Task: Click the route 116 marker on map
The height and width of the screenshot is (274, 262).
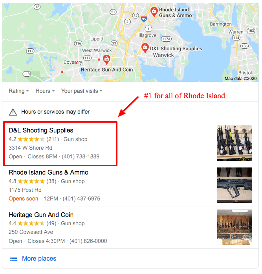Action: [78, 43]
